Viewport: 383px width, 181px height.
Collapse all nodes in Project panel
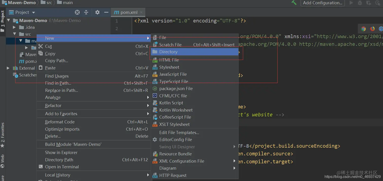tap(86, 12)
